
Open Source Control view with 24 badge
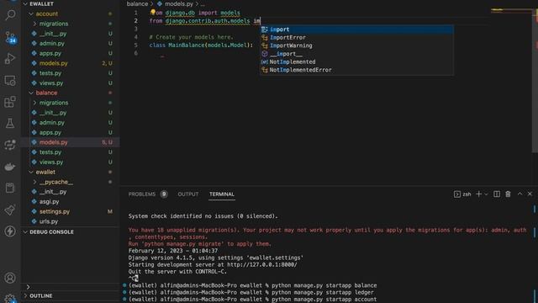pyautogui.click(x=10, y=37)
